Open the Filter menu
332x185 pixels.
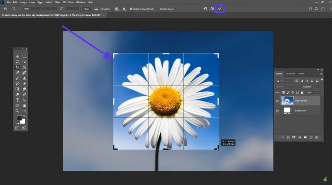click(57, 2)
